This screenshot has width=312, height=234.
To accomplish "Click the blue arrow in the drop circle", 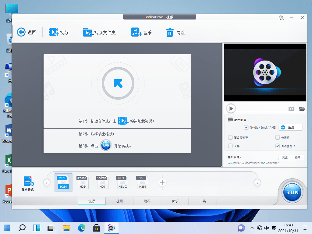I will pyautogui.click(x=118, y=83).
